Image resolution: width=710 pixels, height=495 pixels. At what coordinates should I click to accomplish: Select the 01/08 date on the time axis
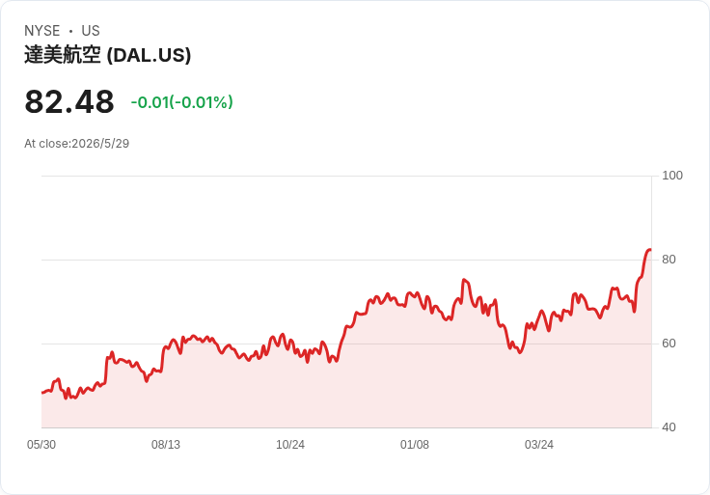414,445
